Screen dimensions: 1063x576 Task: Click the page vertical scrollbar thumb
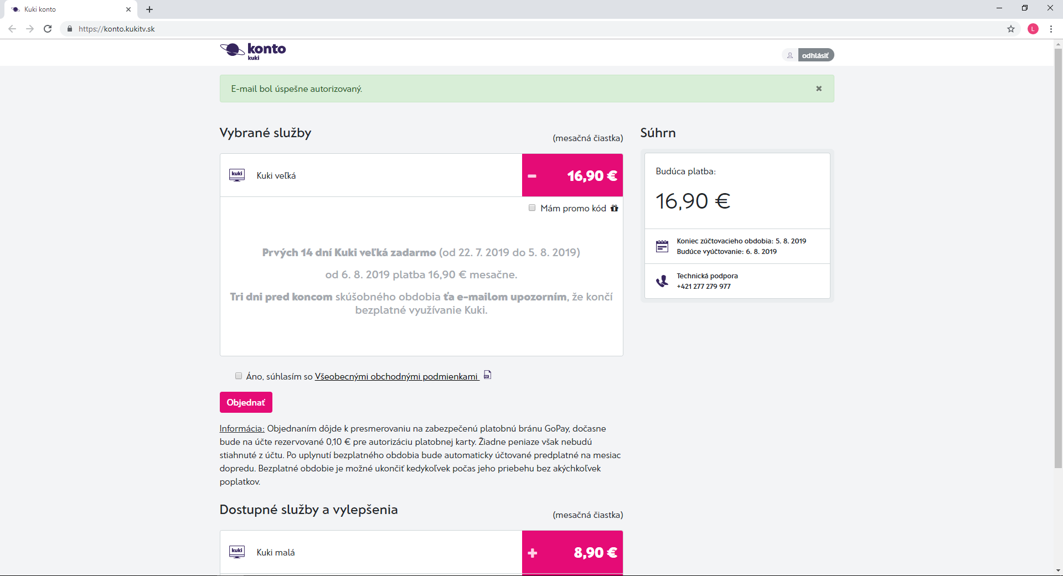pos(1058,258)
